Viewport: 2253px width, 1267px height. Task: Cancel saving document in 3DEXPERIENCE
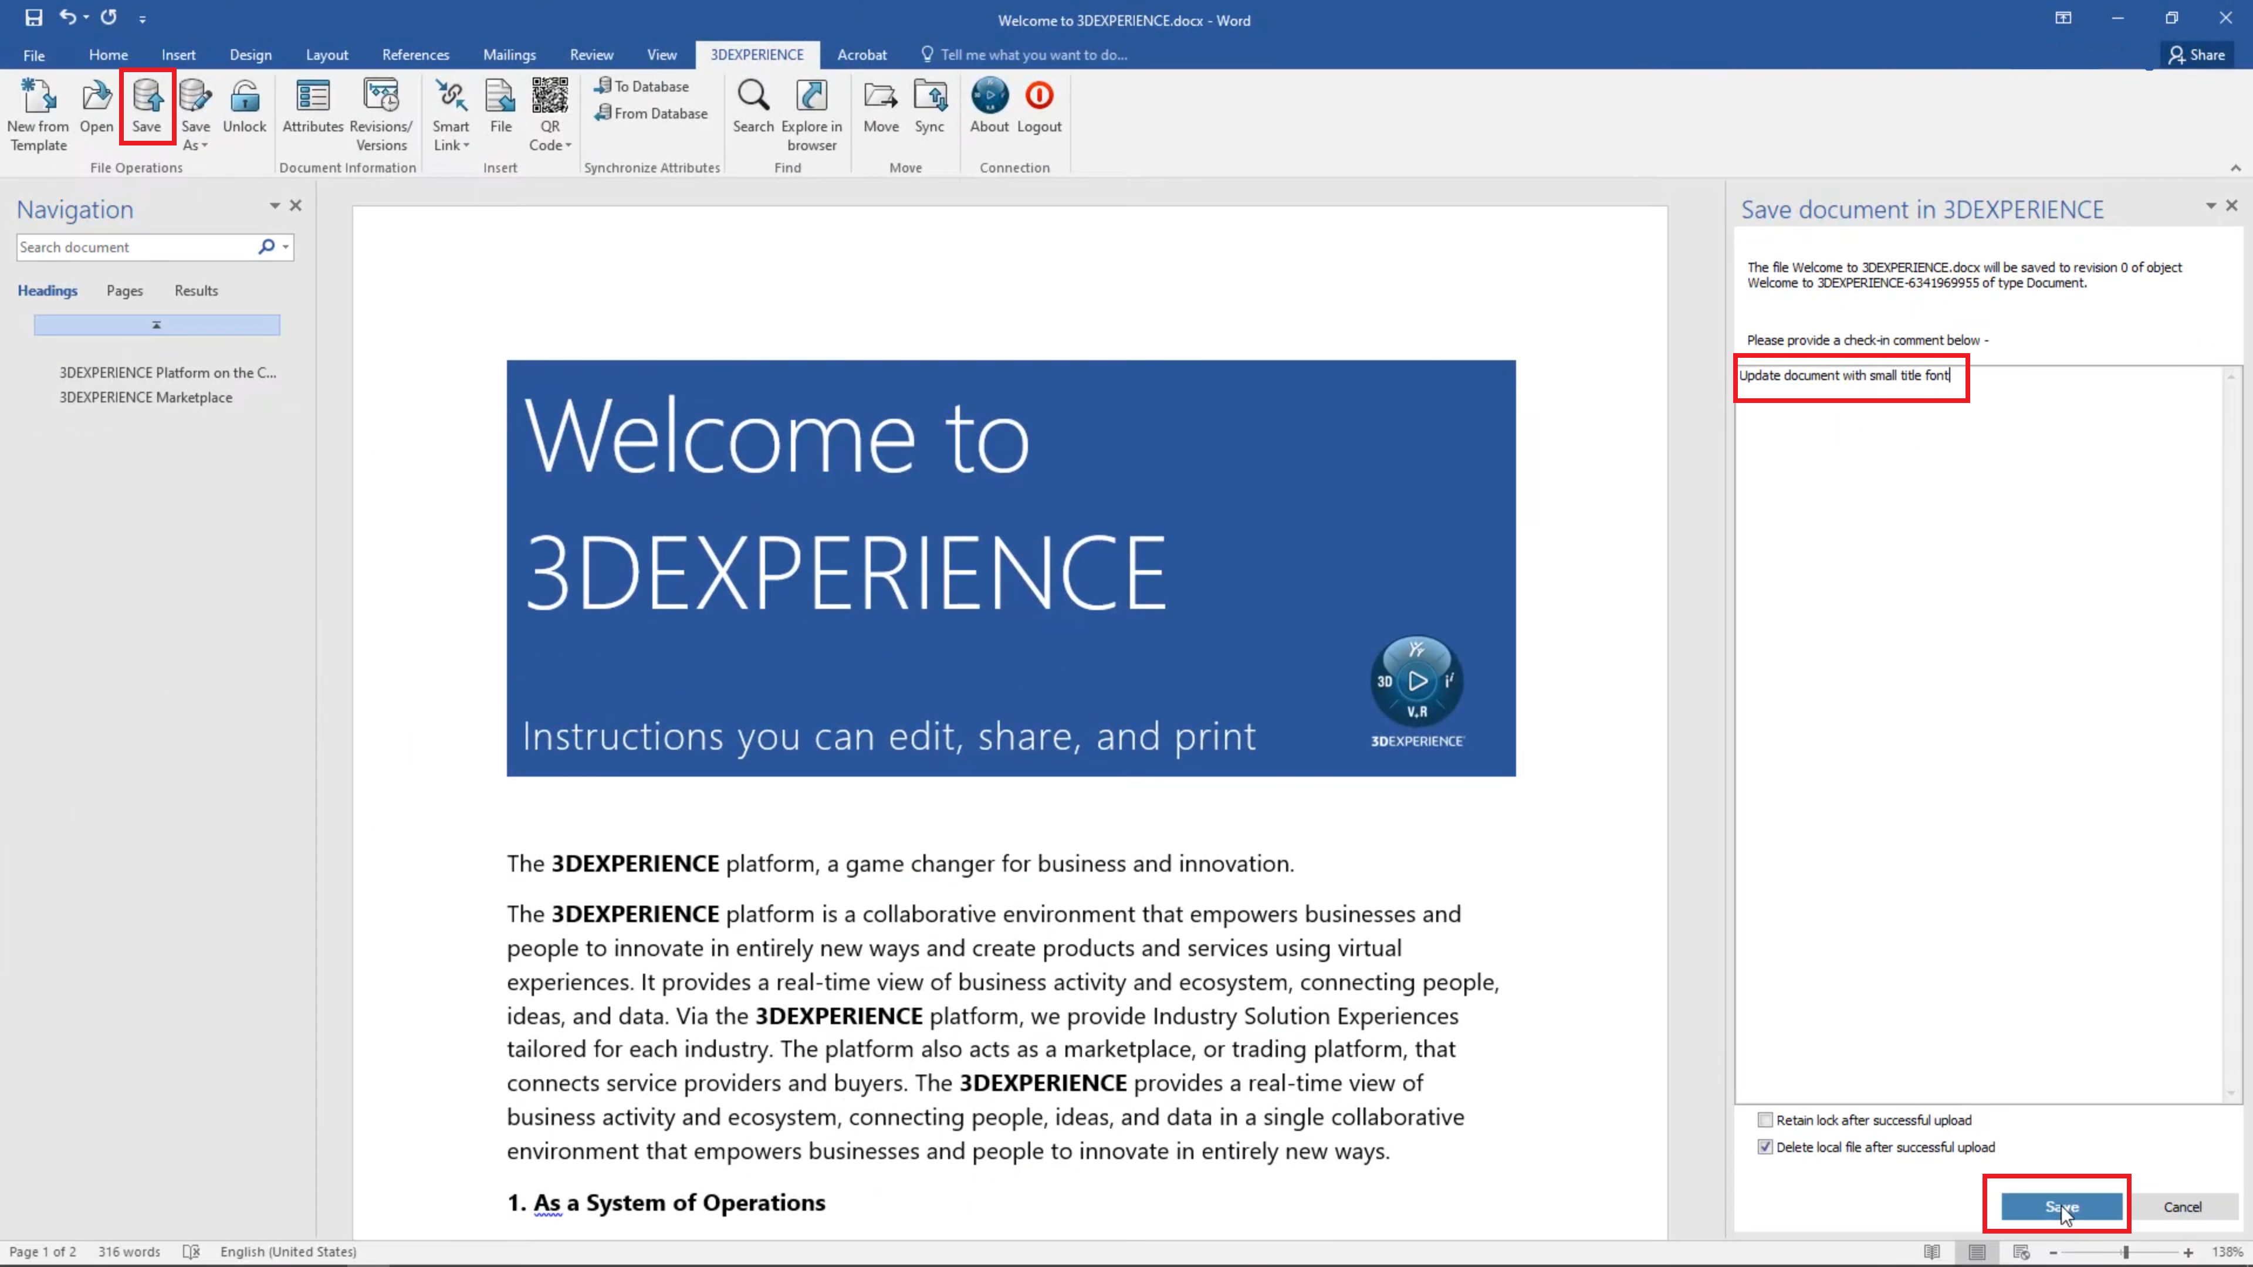pyautogui.click(x=2182, y=1207)
